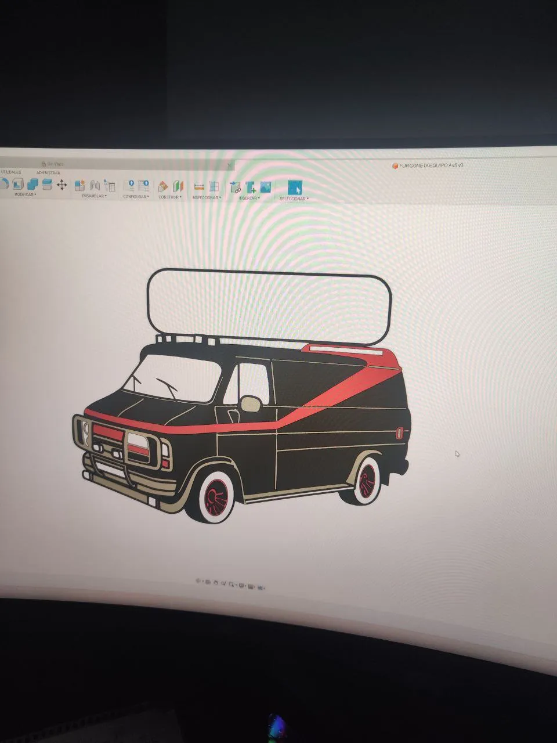
Task: Open the INSERTAR dropdown menu
Action: [x=249, y=198]
